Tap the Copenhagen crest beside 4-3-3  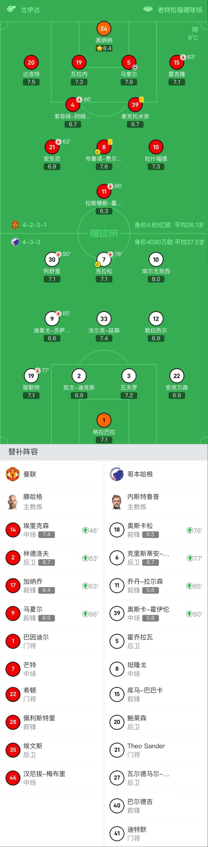[15, 242]
